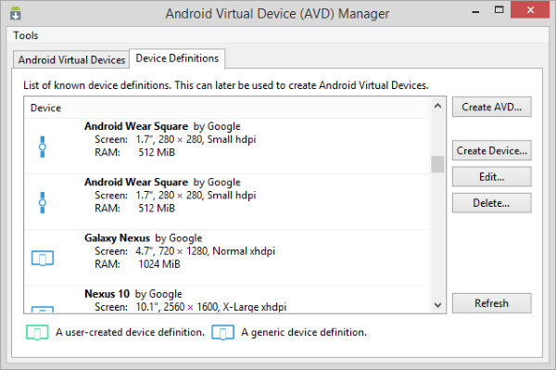Viewport: 556px width, 370px height.
Task: Click the Delete... button
Action: pos(491,203)
